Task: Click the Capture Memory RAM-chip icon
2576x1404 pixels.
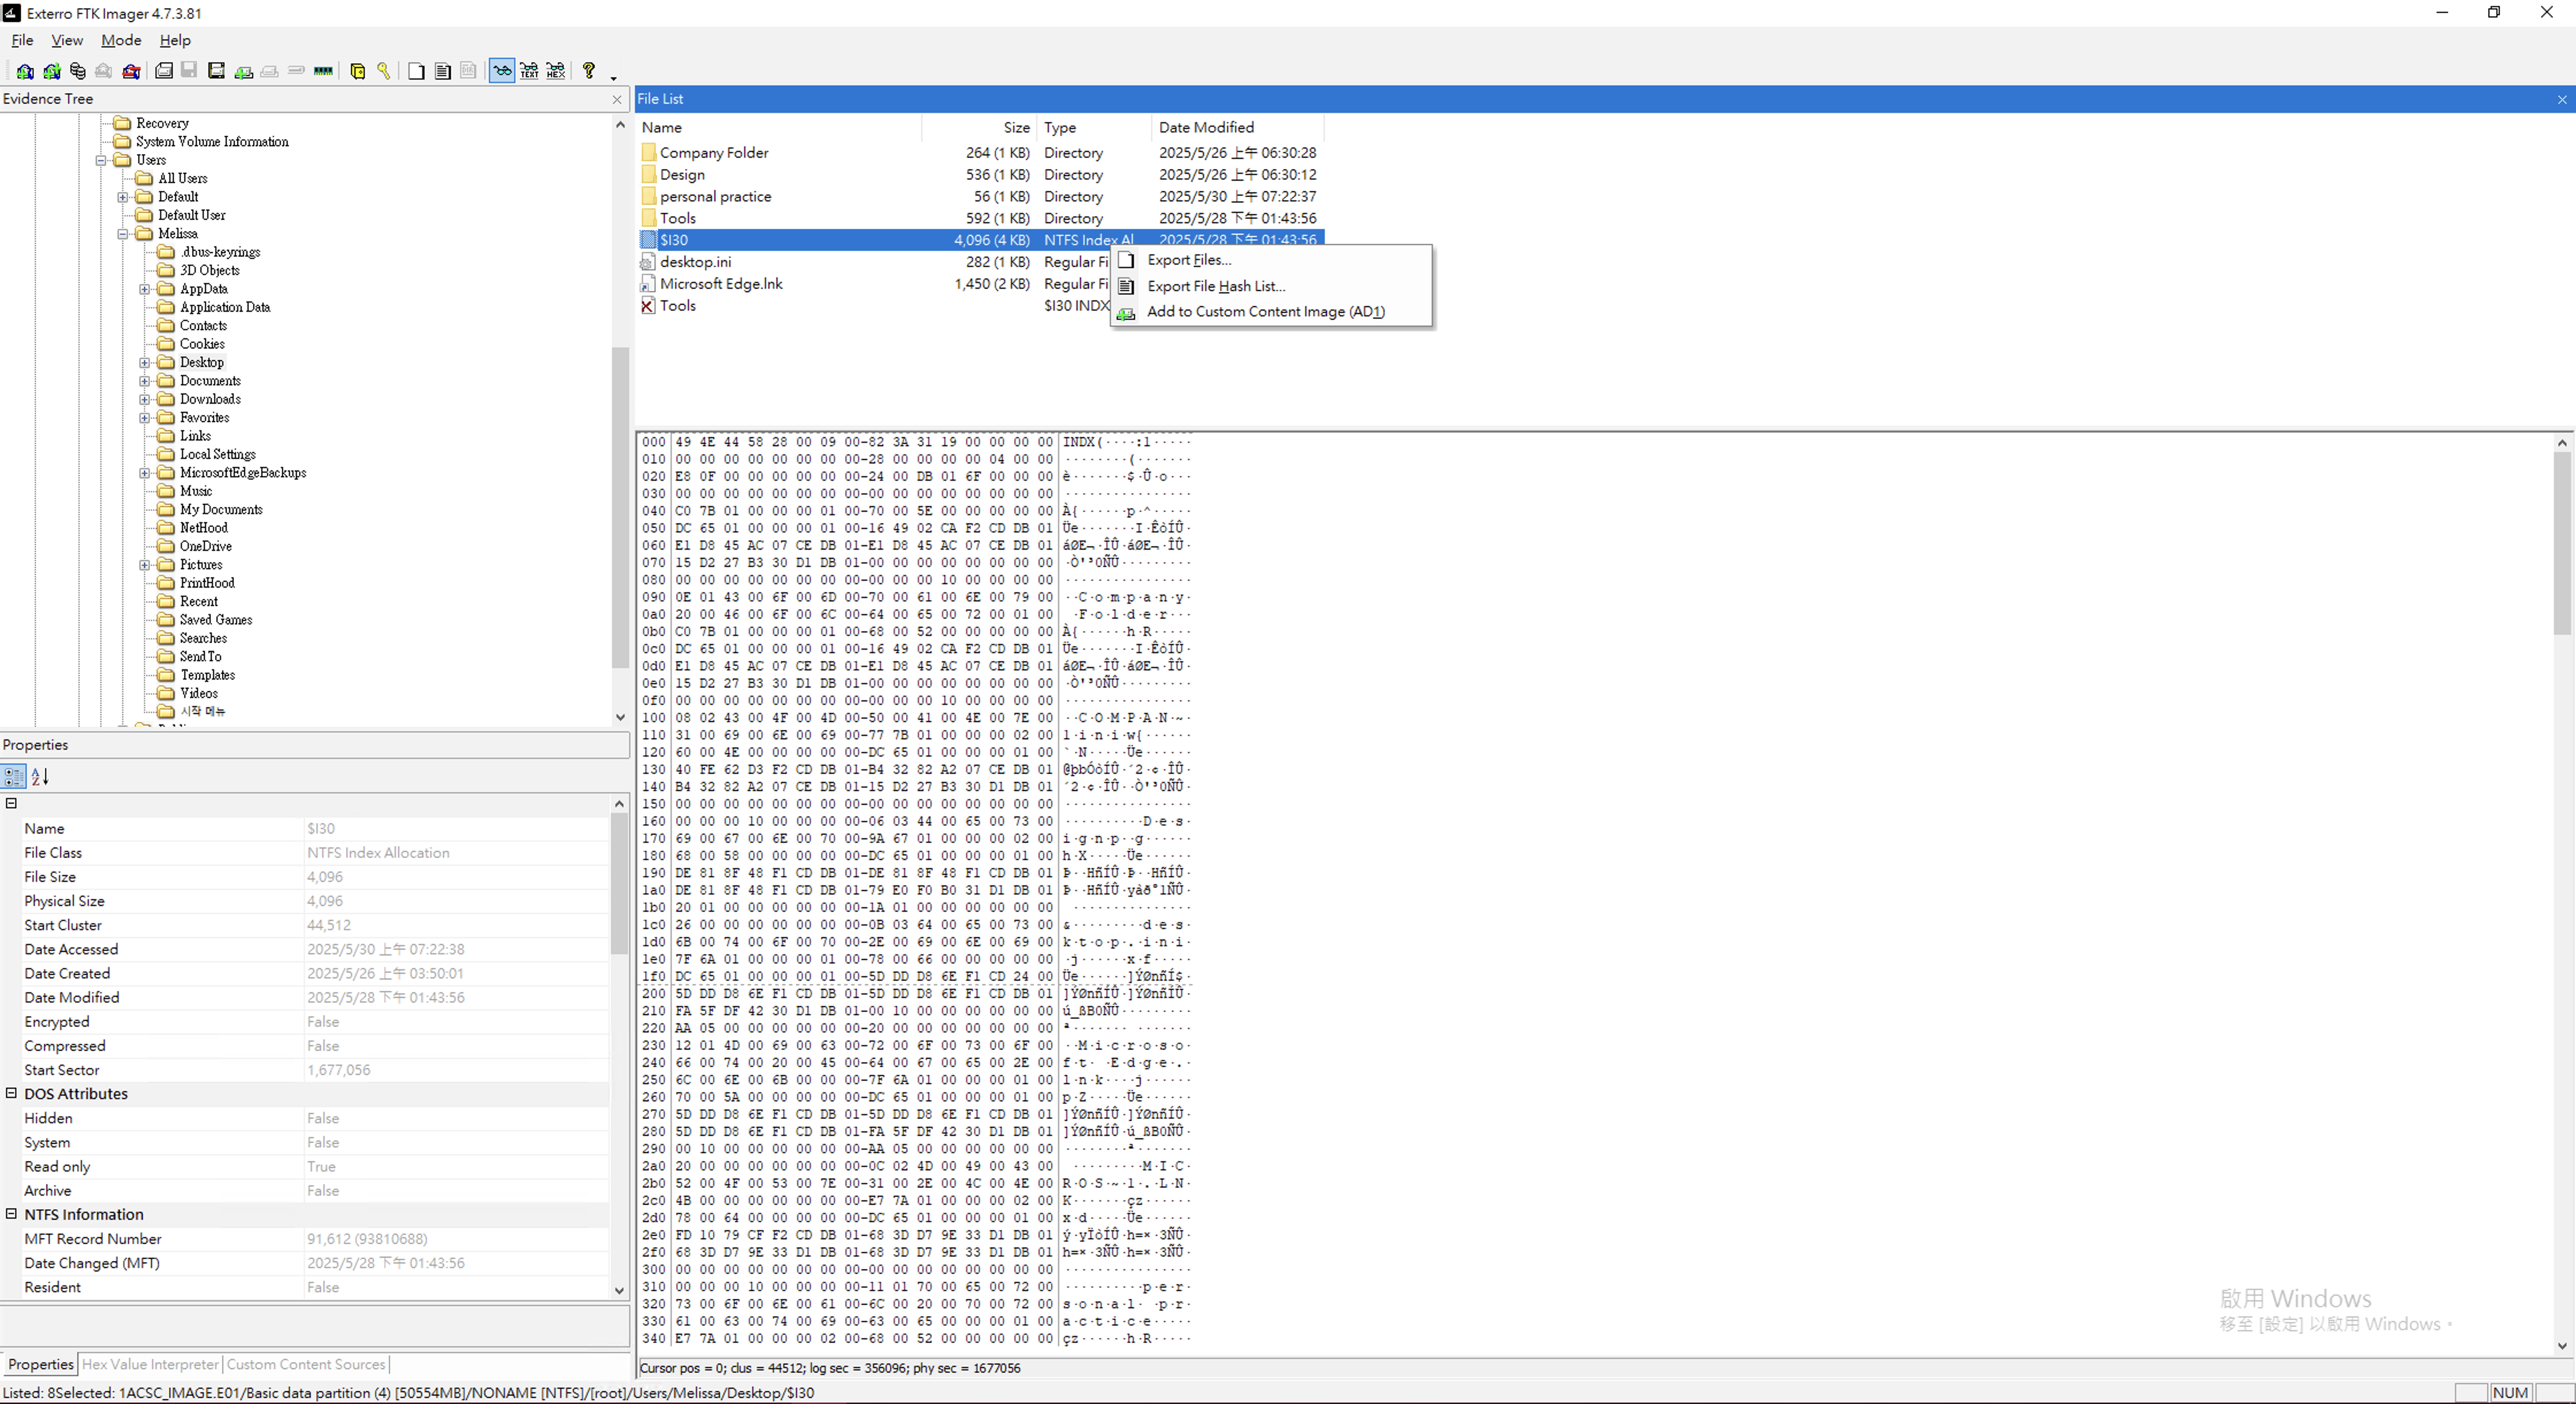Action: point(323,71)
